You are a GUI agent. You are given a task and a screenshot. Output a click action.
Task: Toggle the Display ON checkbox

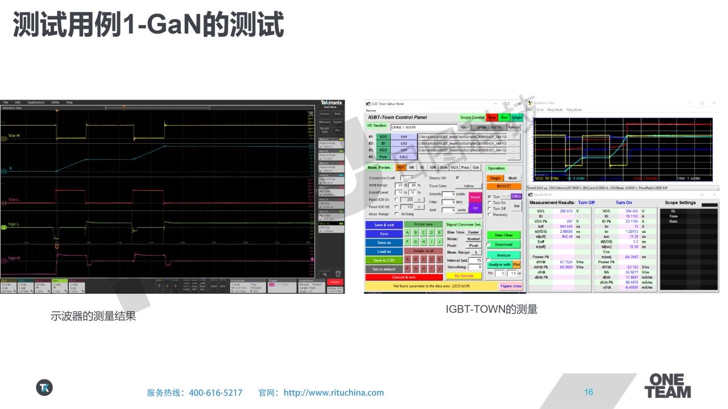(457, 178)
